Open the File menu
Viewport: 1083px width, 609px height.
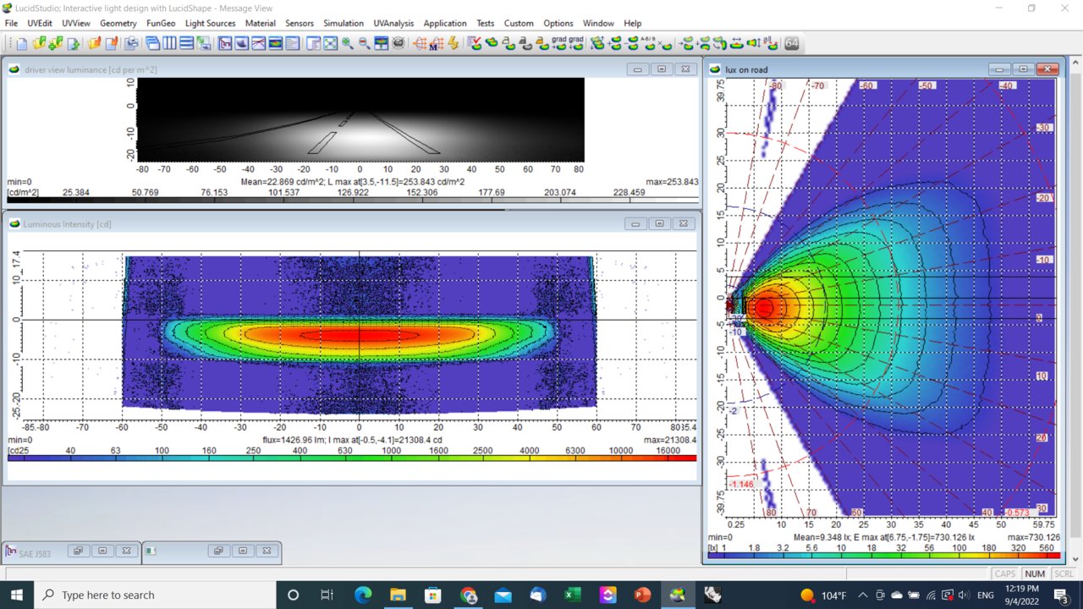(x=11, y=23)
